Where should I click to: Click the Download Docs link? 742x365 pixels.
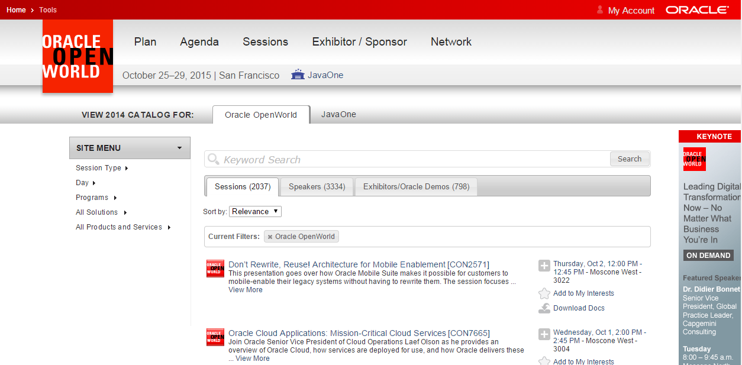tap(579, 308)
